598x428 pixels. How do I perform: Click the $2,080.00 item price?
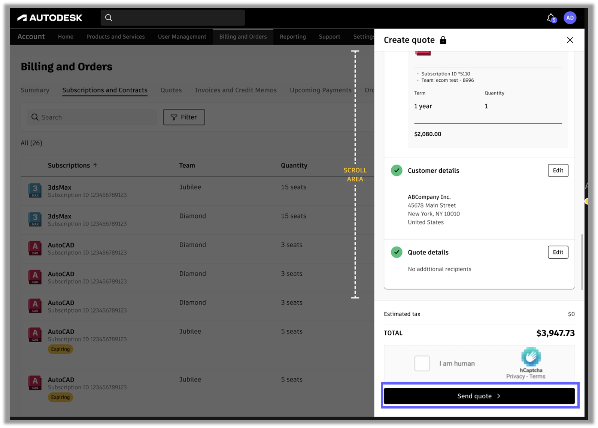[428, 134]
